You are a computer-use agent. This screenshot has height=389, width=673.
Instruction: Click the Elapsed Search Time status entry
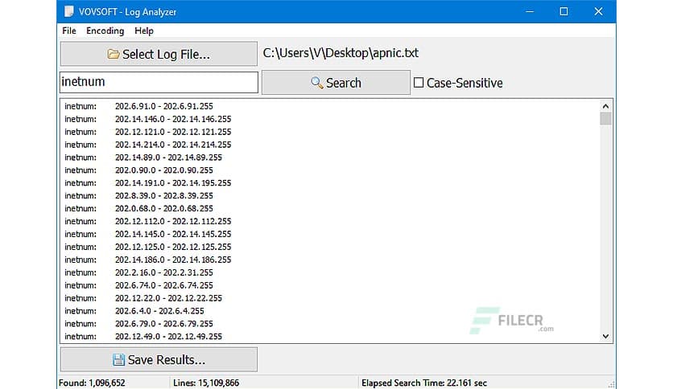424,383
